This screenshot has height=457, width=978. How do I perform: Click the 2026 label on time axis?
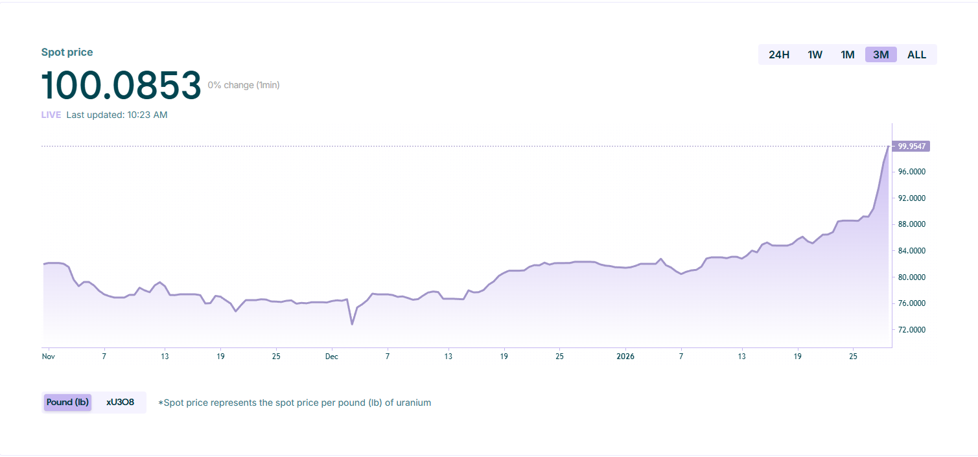625,357
